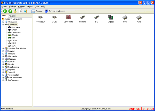155x111 pixels.
Task: Go forward with the green right arrow
Action: point(10,11)
